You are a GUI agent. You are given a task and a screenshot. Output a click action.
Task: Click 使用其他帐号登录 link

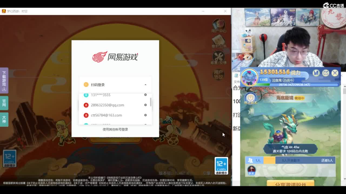click(x=115, y=129)
